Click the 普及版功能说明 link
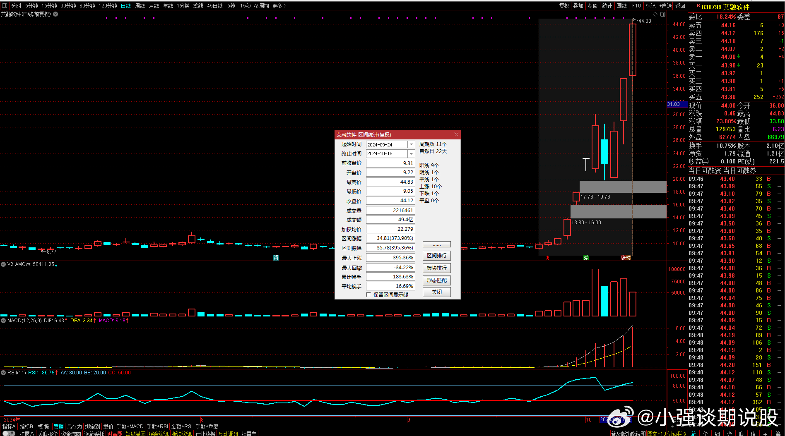 (628, 434)
